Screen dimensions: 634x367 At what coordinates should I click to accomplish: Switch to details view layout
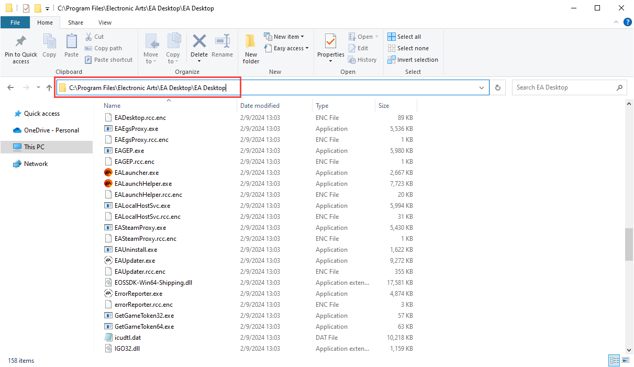(614, 360)
